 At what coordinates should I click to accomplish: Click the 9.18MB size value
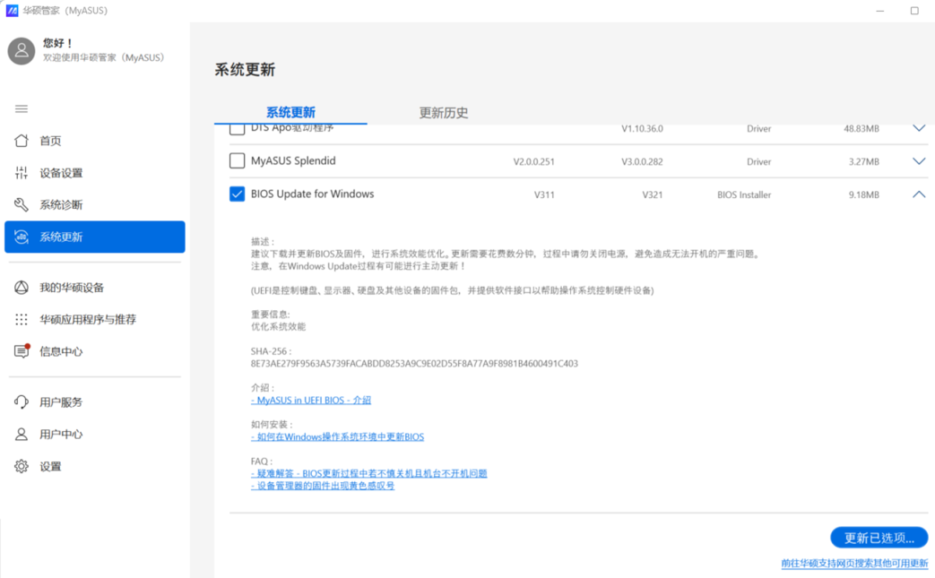tap(864, 194)
